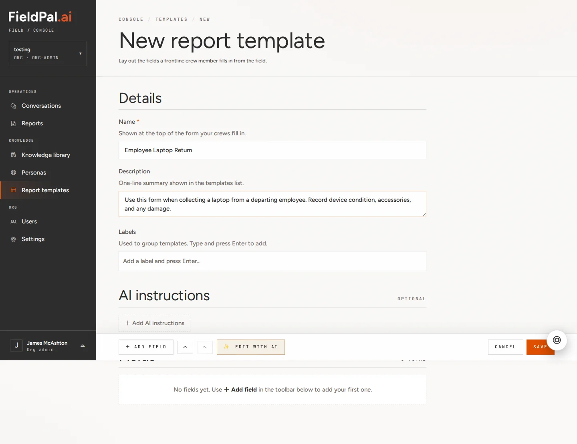Click the 'Shown at the top of the form' helper text
This screenshot has height=444, width=577.
point(182,133)
